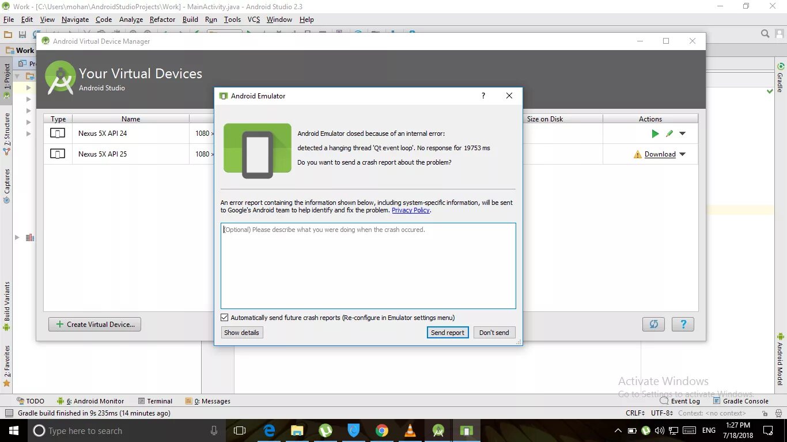
Task: Click the refresh button in the Virtual Device Manager
Action: 653,324
